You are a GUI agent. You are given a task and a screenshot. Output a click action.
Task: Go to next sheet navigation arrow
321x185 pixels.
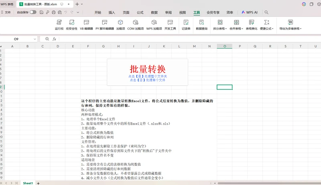(x=12, y=183)
